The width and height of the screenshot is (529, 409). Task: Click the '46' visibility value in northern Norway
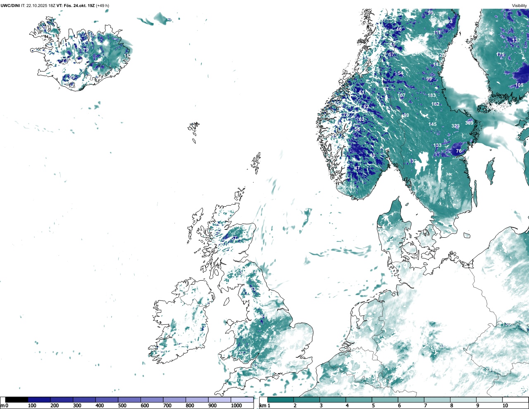point(399,29)
